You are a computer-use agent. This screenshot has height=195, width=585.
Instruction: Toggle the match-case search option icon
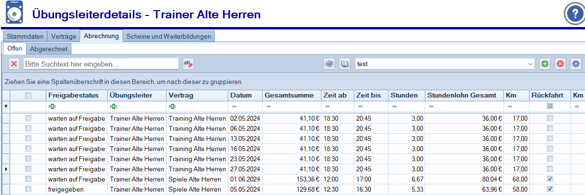pyautogui.click(x=188, y=64)
